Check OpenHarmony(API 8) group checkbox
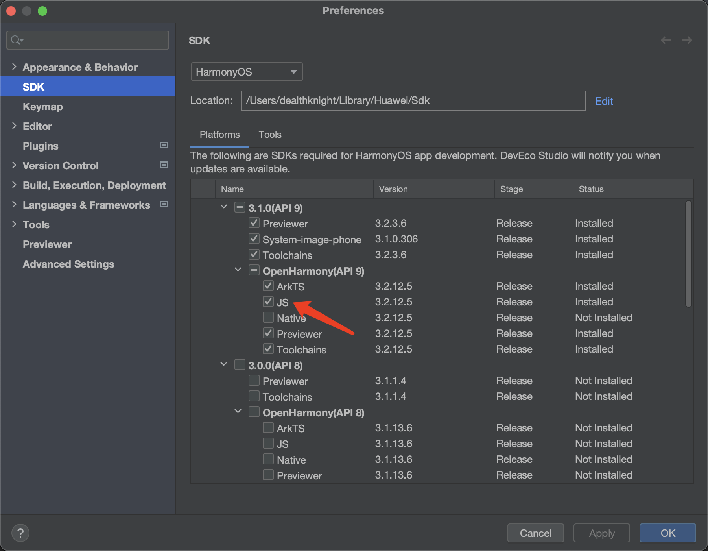 [254, 412]
